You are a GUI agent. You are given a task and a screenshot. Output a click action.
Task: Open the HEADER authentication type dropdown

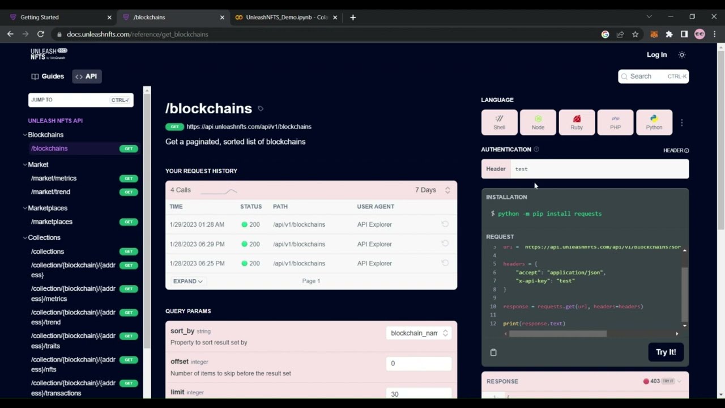[x=676, y=150]
